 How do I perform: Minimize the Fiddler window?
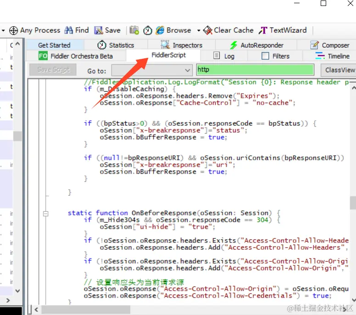pos(297,3)
